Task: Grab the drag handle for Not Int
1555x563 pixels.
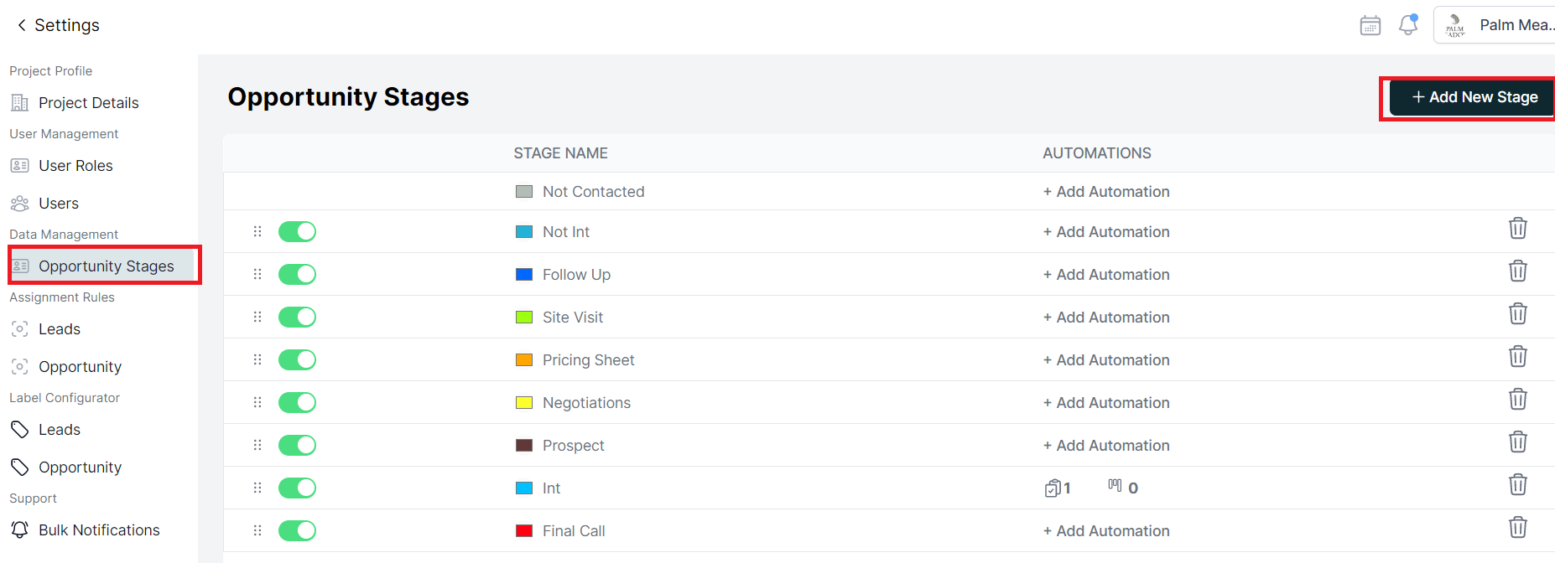Action: (257, 231)
